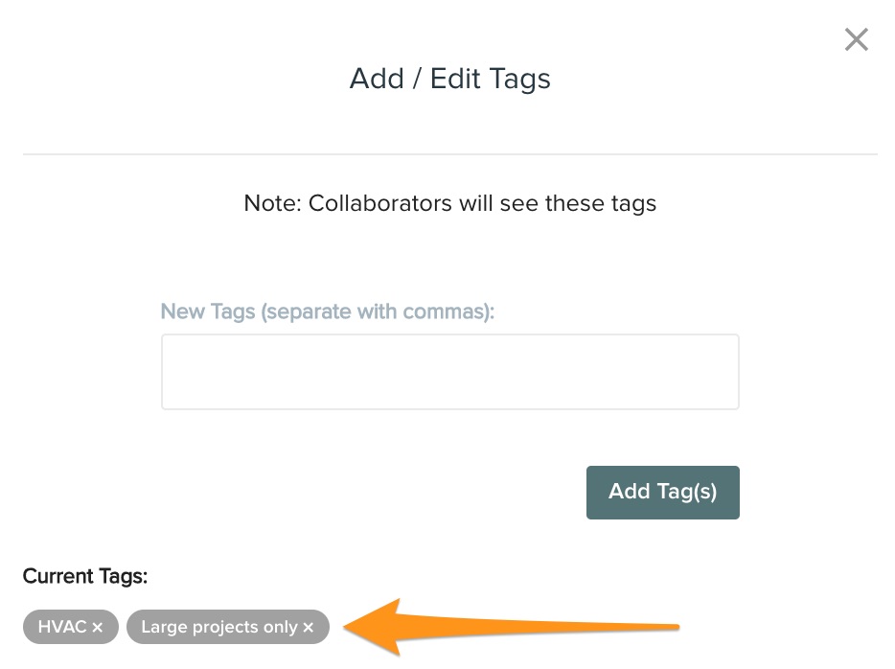
Task: Focus the tag entry input field
Action: (449, 372)
